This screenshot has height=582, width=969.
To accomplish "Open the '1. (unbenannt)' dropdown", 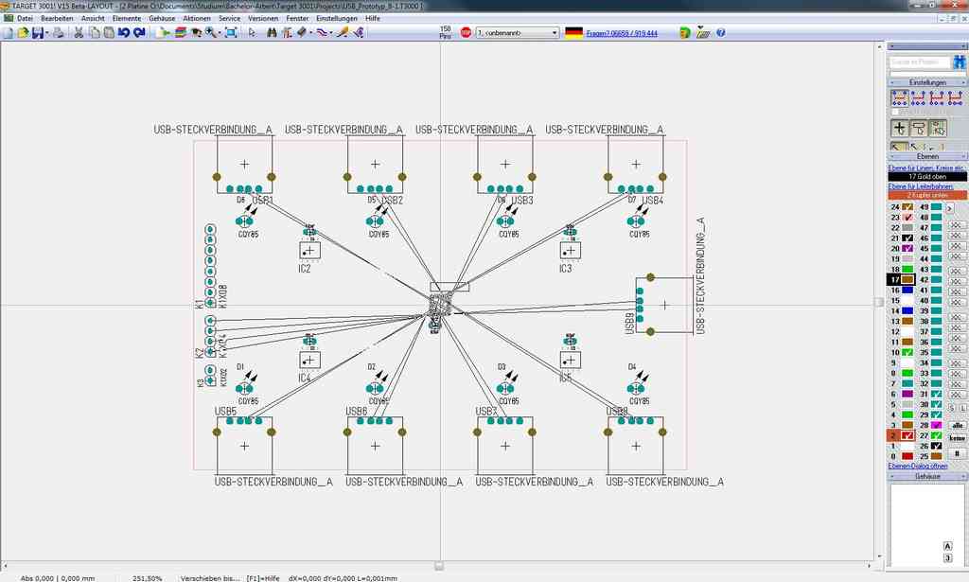I will [518, 33].
